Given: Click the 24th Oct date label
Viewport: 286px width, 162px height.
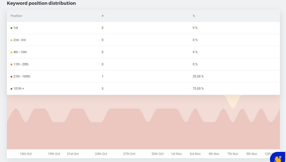Looking at the screenshot, I should [x=101, y=154].
